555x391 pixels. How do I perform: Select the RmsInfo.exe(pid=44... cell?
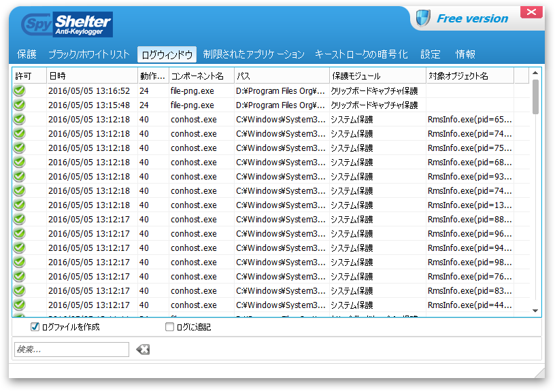[x=470, y=305]
